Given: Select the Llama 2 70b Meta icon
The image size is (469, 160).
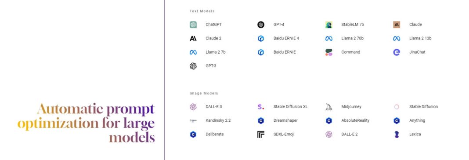Looking at the screenshot, I should 329,38.
